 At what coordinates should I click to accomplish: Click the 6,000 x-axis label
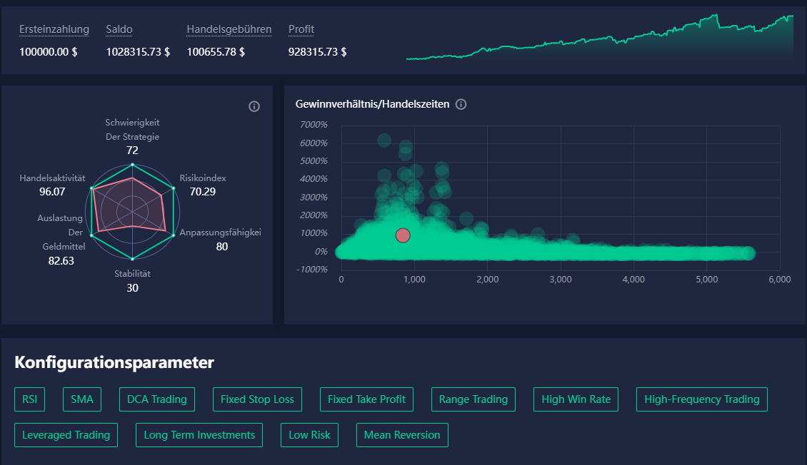click(x=780, y=280)
